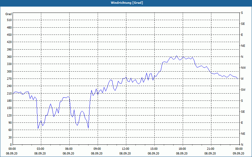This screenshot has height=157, width=252.
Task: Select the E compass label beside the 450 gridline
Action: tap(242, 35)
